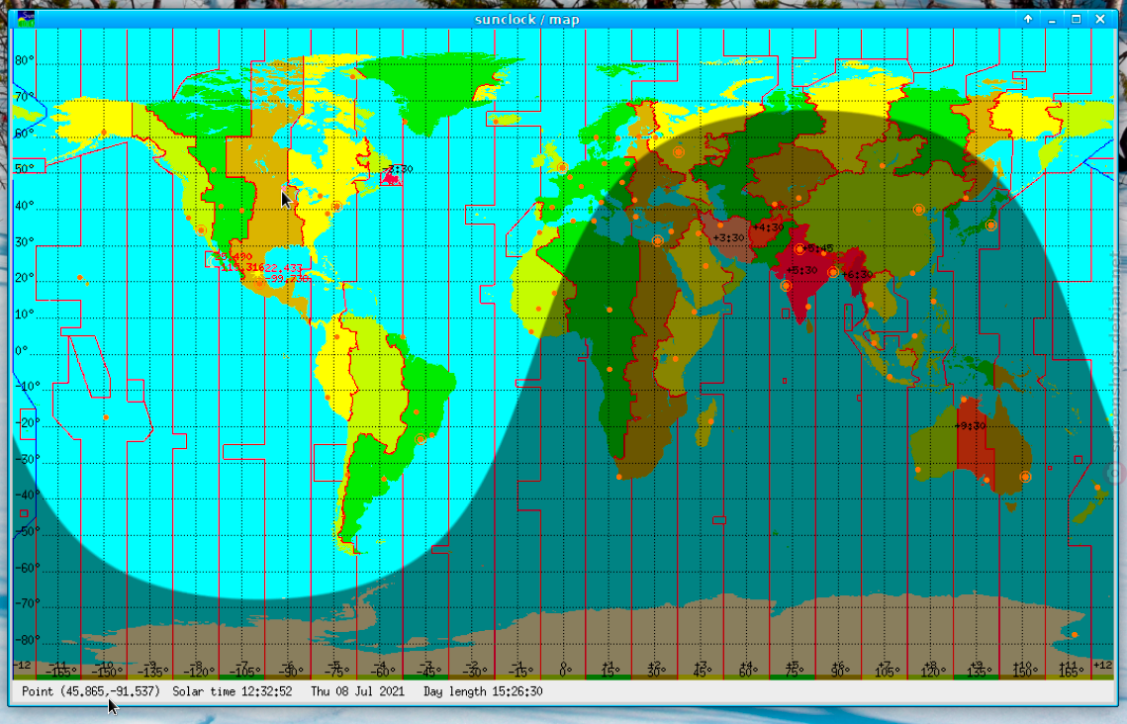Select the circled London city marker
1127x724 pixels.
562,167
